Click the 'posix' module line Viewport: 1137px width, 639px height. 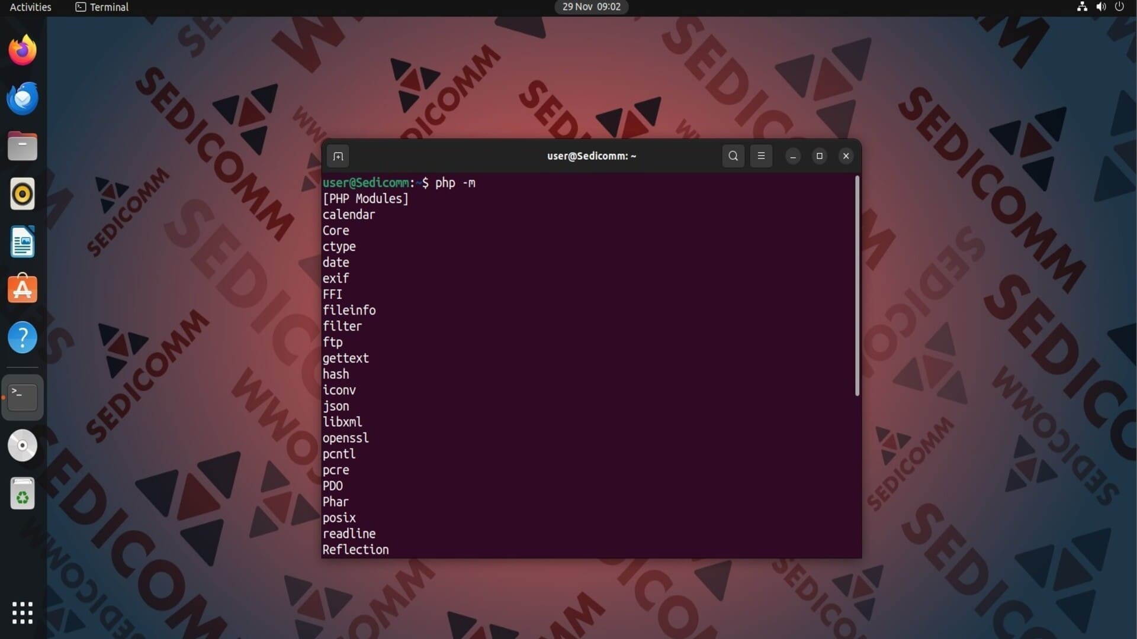tap(339, 518)
